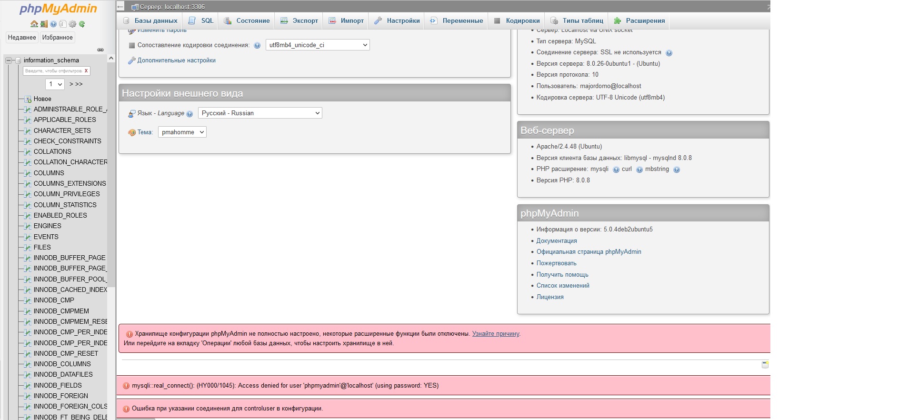Image resolution: width=908 pixels, height=420 pixels.
Task: Open the Состояние tab
Action: (247, 21)
